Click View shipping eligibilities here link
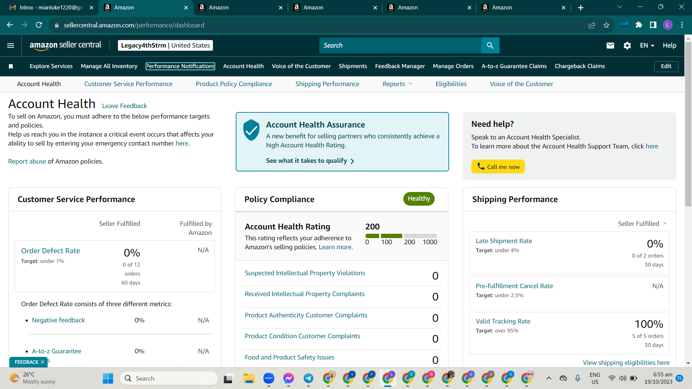This screenshot has height=389, width=692. (626, 363)
